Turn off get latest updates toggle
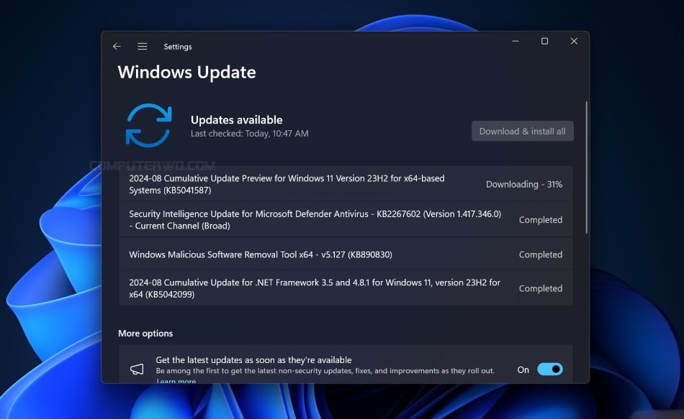This screenshot has height=419, width=684. pos(549,369)
